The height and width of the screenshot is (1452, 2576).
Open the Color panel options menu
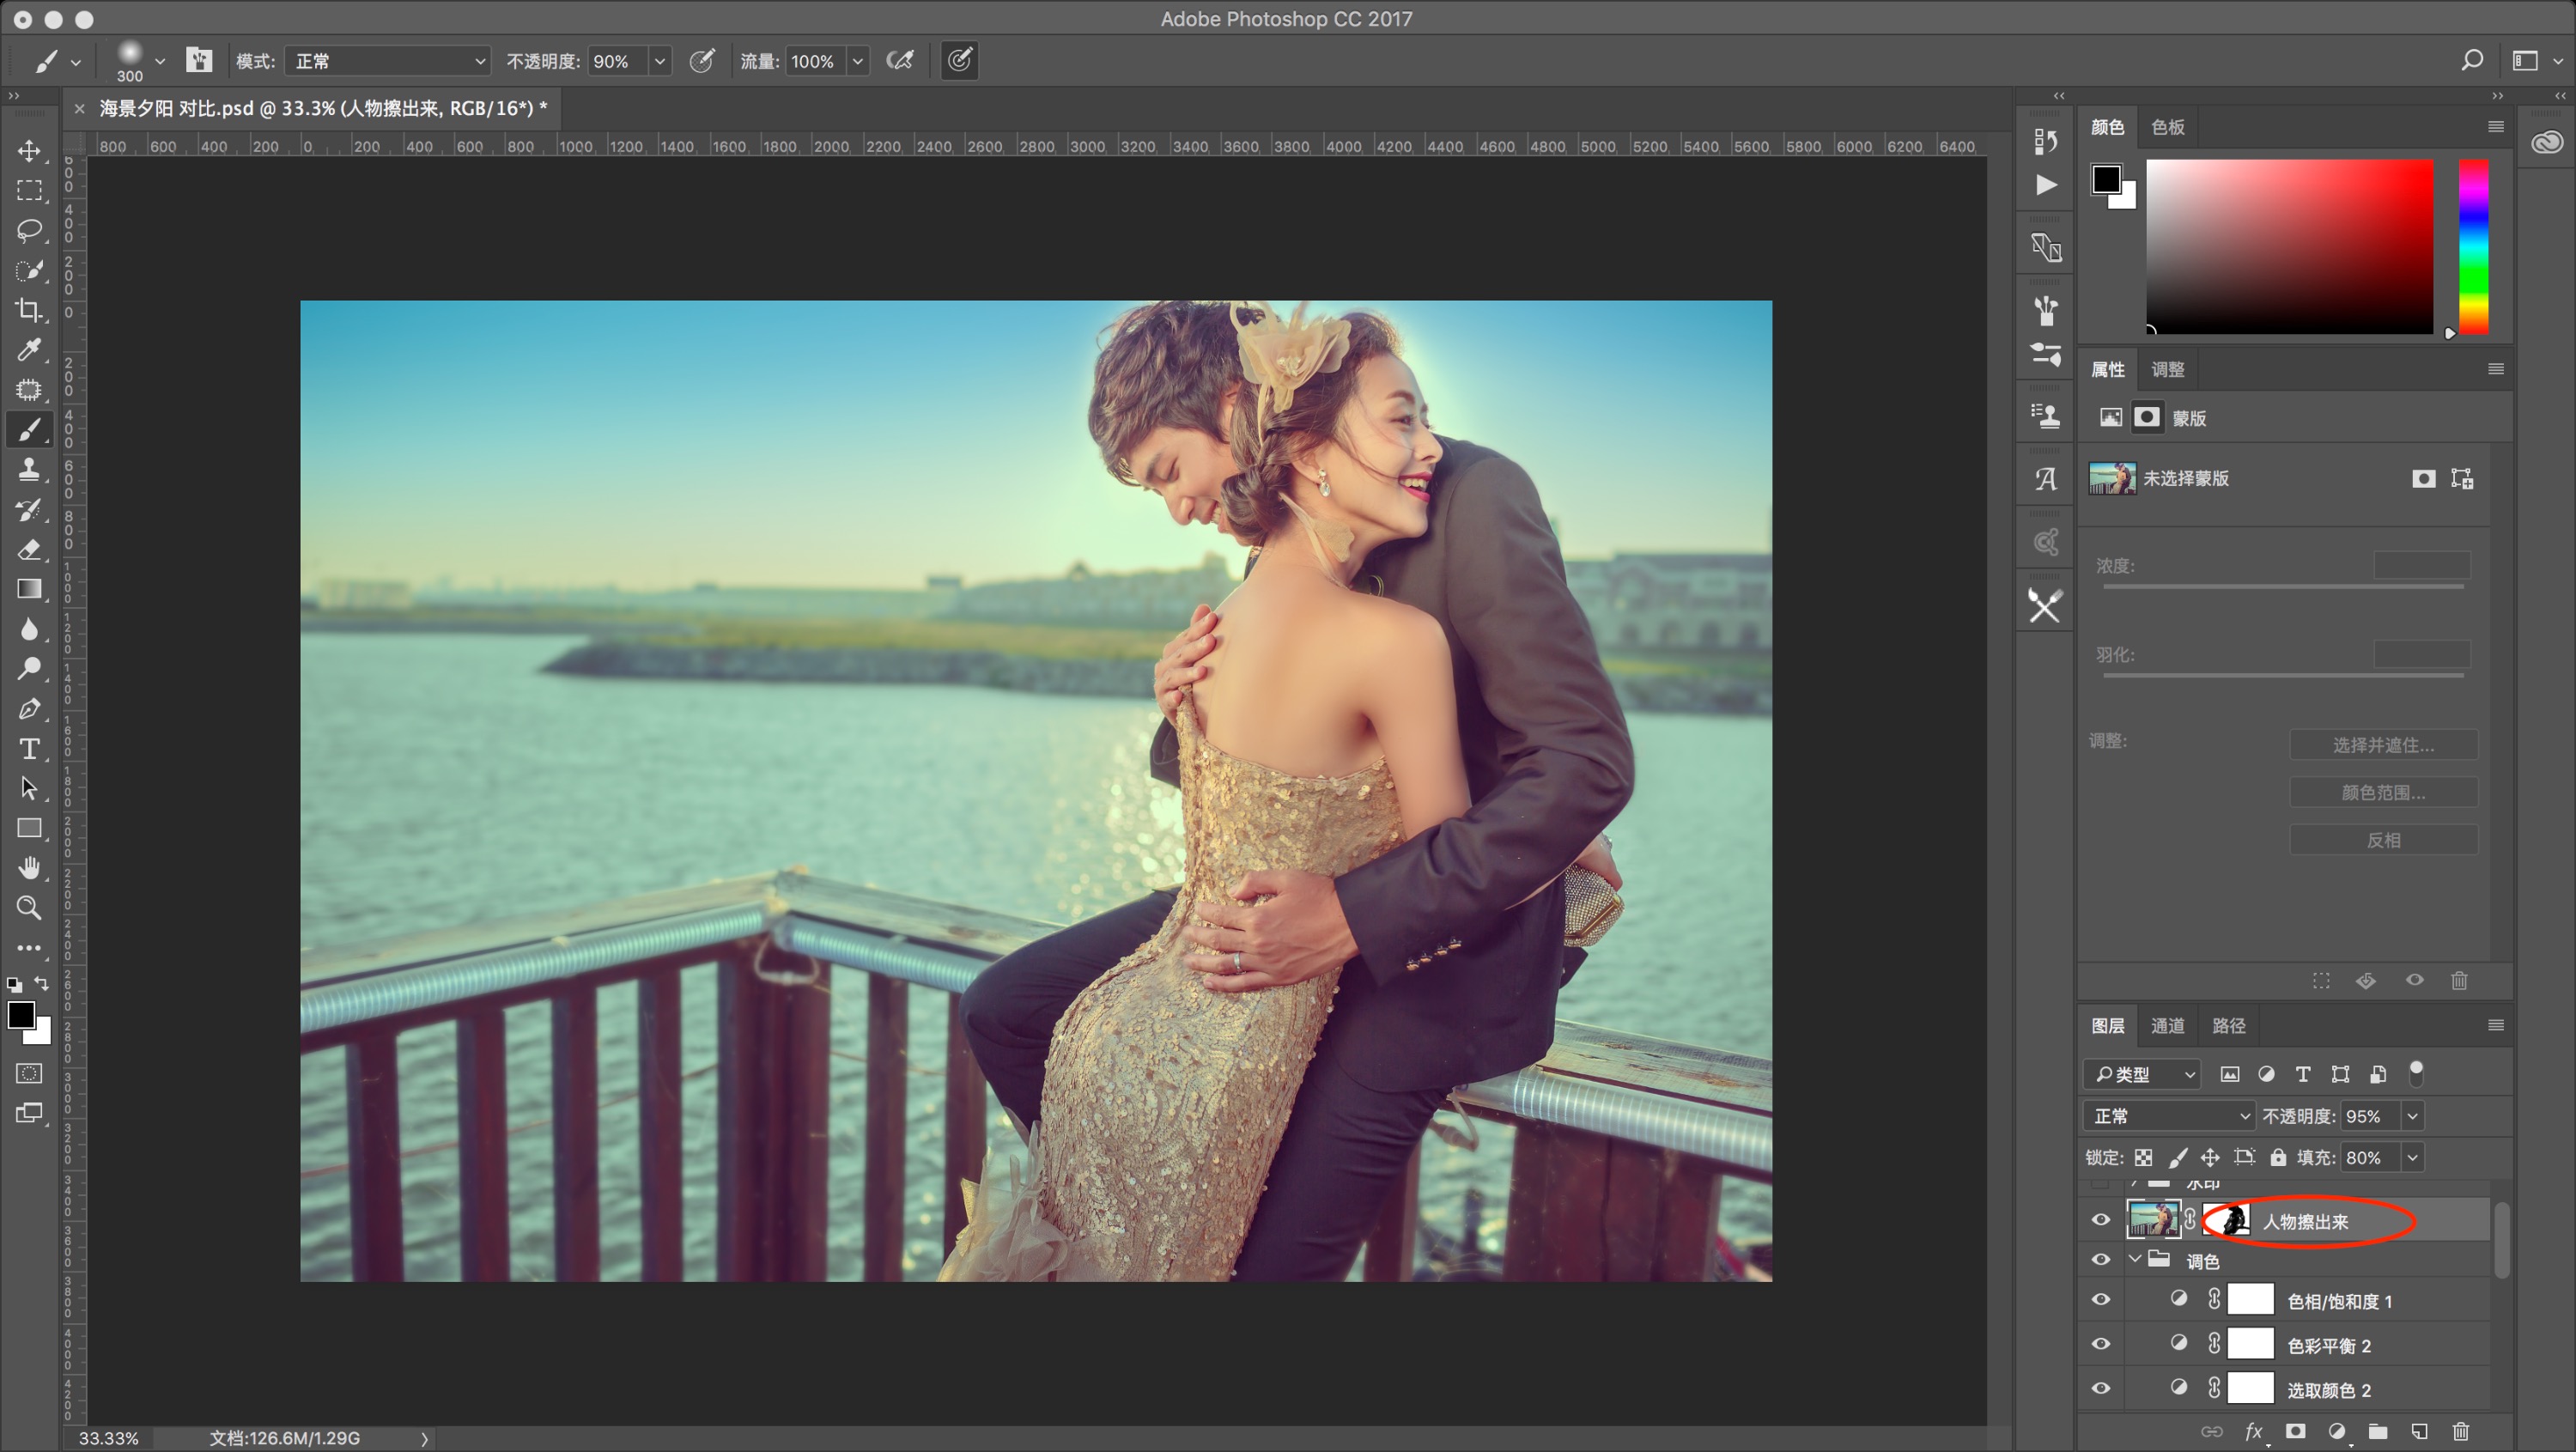(x=2495, y=126)
